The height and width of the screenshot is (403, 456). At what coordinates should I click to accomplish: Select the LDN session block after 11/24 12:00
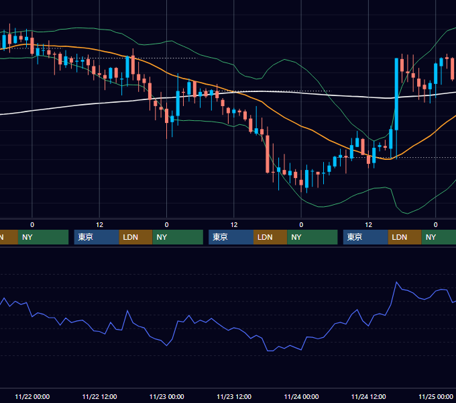[x=405, y=237]
